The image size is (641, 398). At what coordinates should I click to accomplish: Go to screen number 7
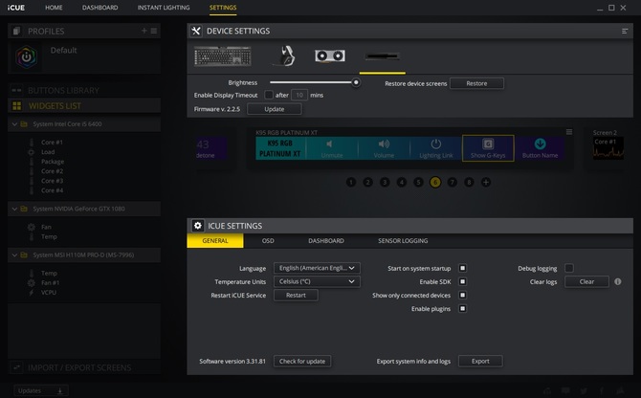click(453, 182)
